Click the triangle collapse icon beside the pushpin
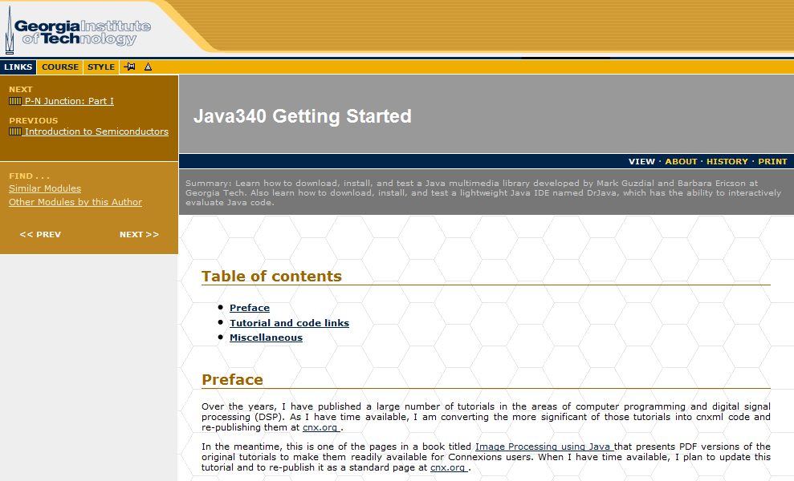The image size is (794, 481). click(148, 67)
